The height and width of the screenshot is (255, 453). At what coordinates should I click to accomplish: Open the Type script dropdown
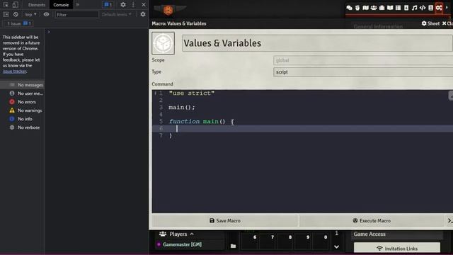(x=363, y=72)
